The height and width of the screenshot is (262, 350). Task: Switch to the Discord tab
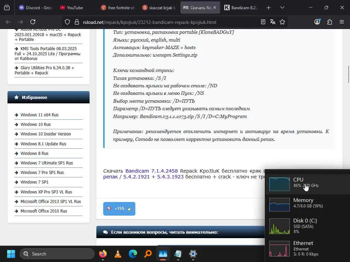36,8
